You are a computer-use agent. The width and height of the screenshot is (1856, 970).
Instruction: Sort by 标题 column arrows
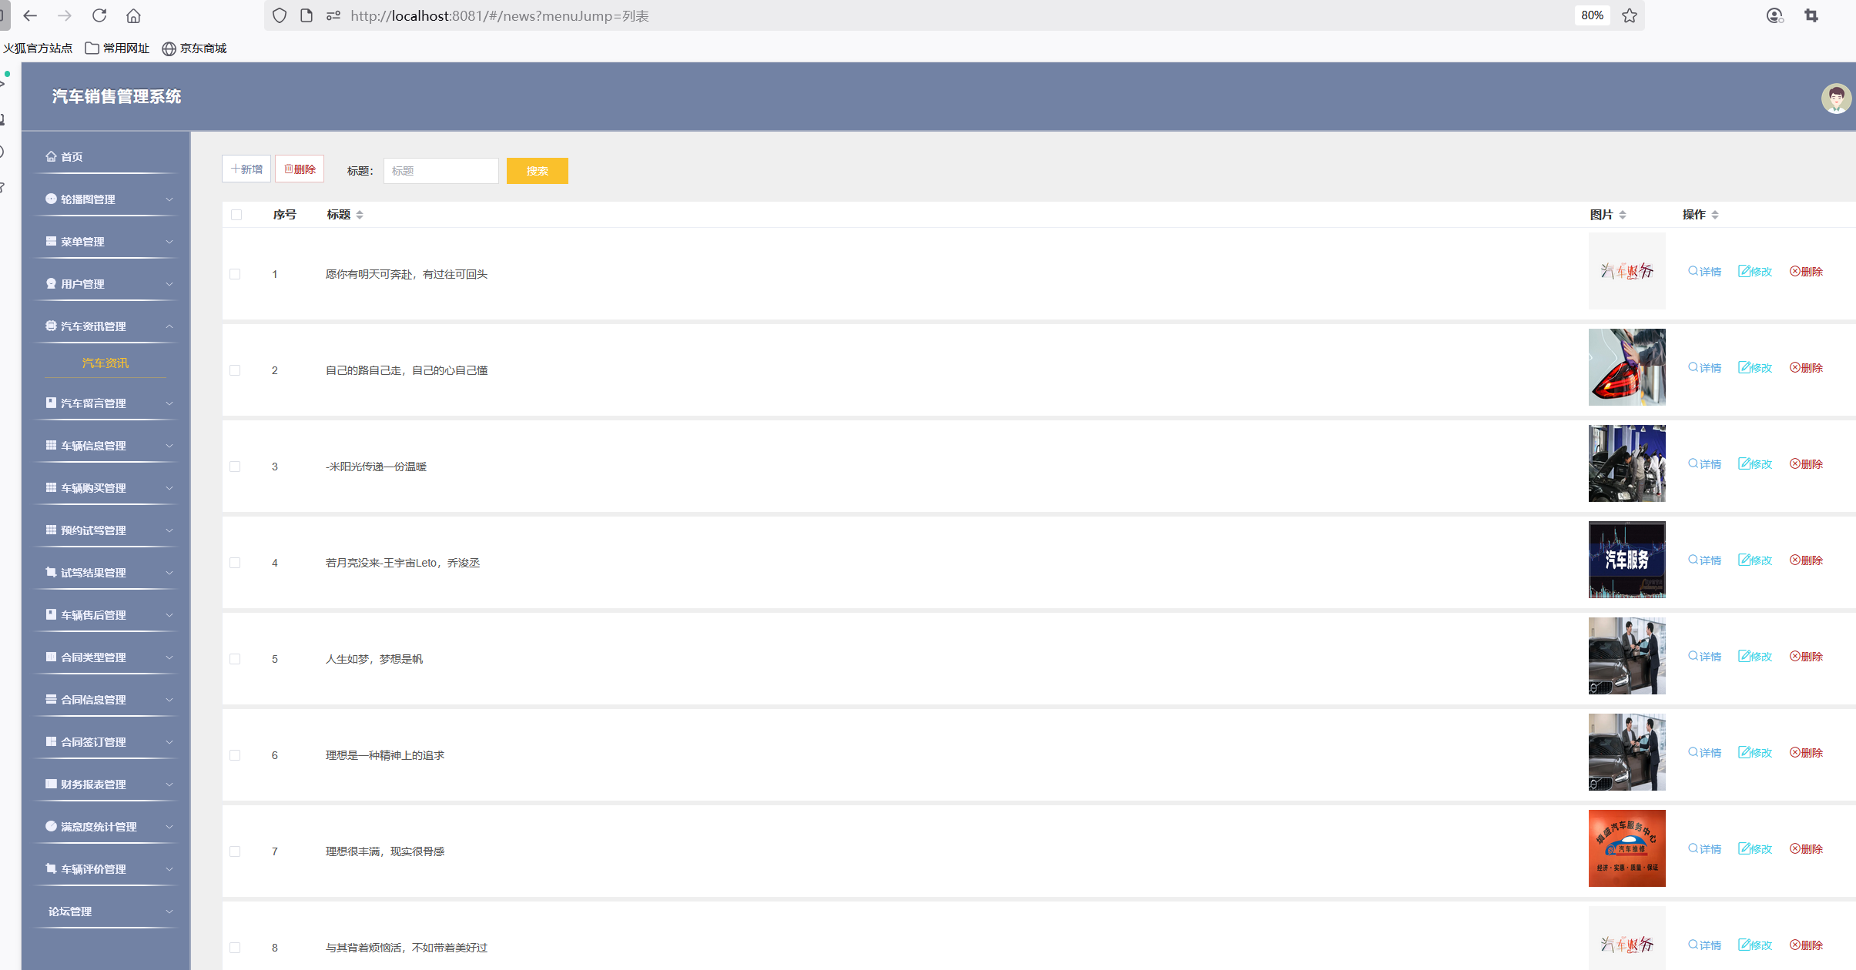click(360, 215)
